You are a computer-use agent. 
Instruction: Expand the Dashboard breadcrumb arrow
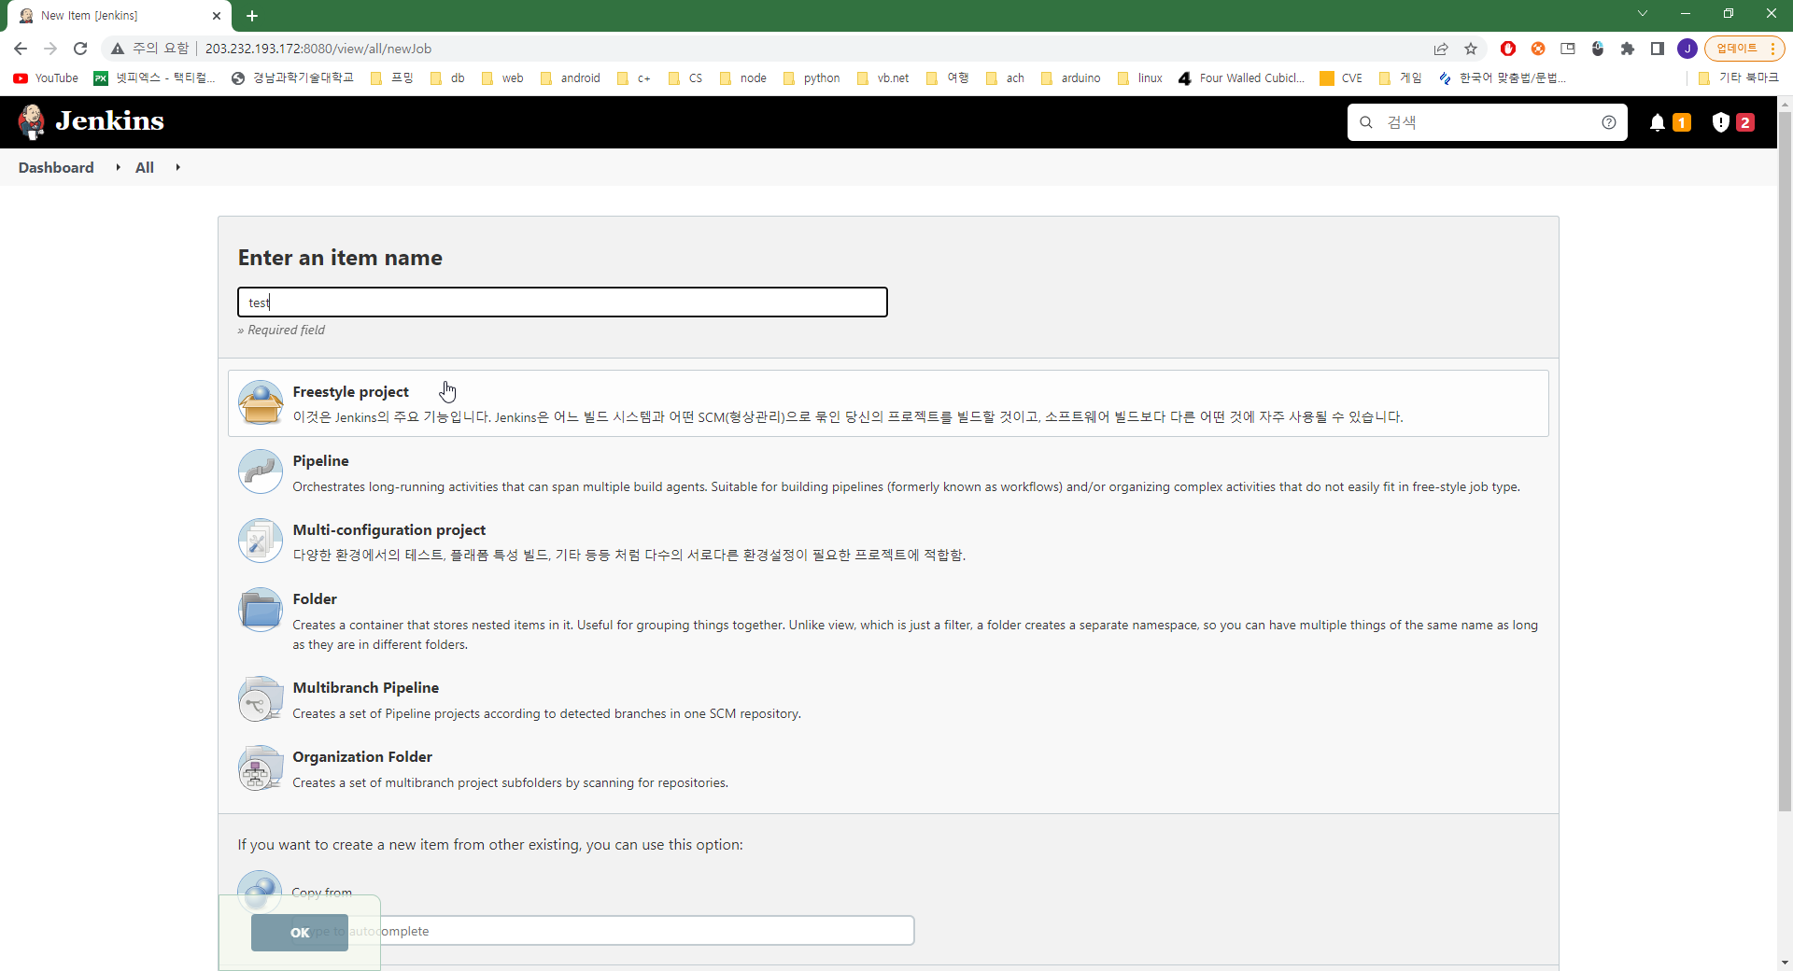[x=118, y=167]
